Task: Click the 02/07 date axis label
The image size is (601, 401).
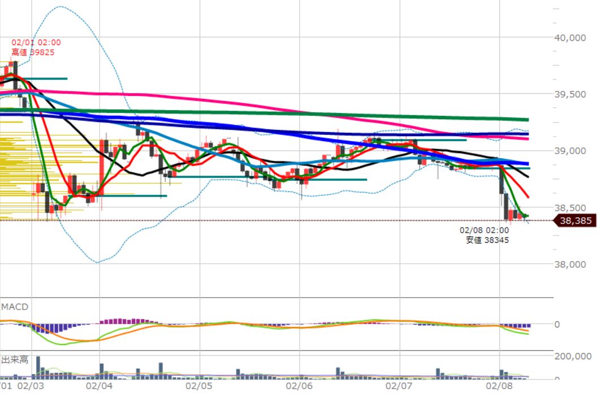Action: [399, 386]
